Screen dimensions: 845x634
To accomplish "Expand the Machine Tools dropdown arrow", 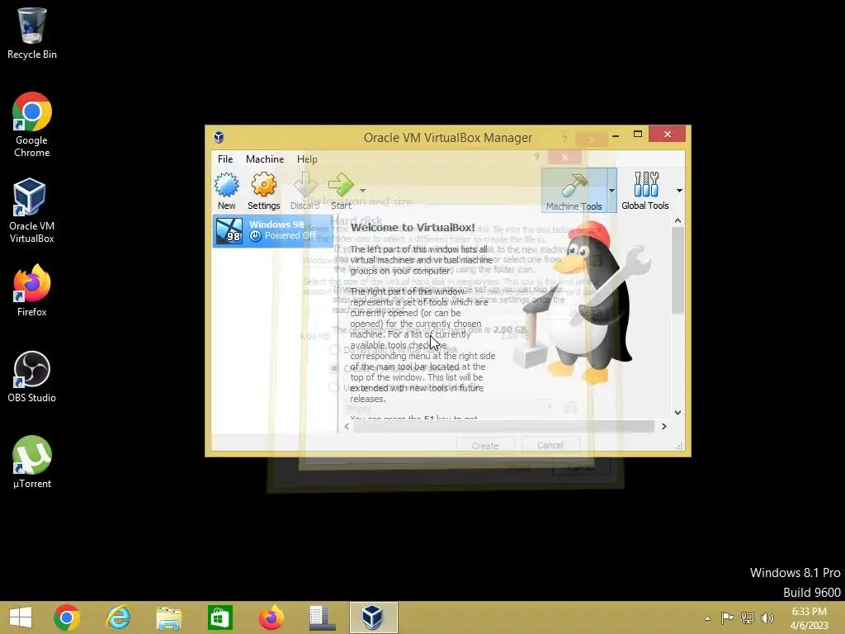I will coord(611,191).
